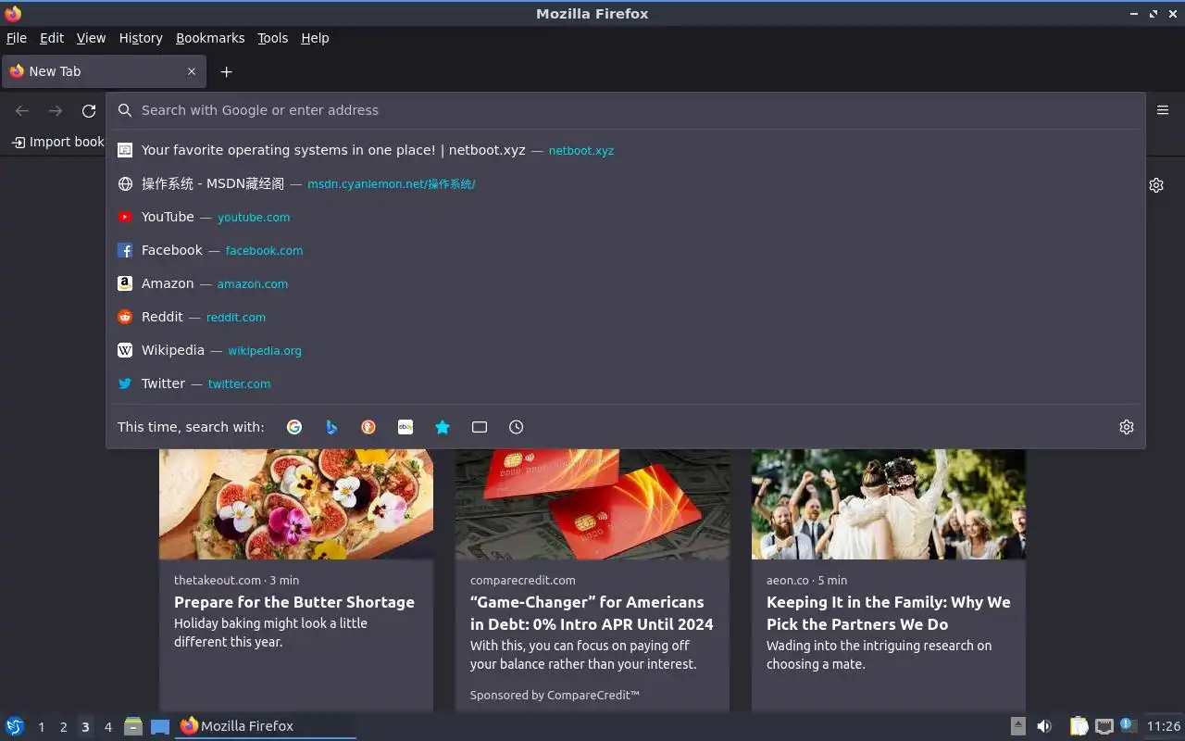1185x741 pixels.
Task: Click the Twitter bird favicon in suggestions
Action: 125,383
